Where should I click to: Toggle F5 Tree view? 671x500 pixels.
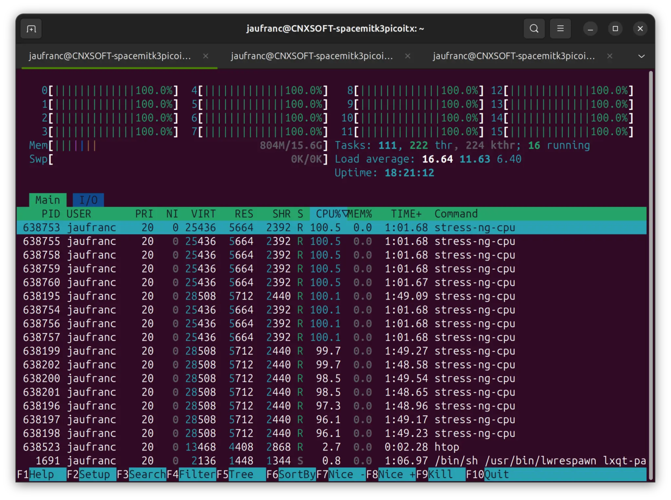pyautogui.click(x=241, y=474)
